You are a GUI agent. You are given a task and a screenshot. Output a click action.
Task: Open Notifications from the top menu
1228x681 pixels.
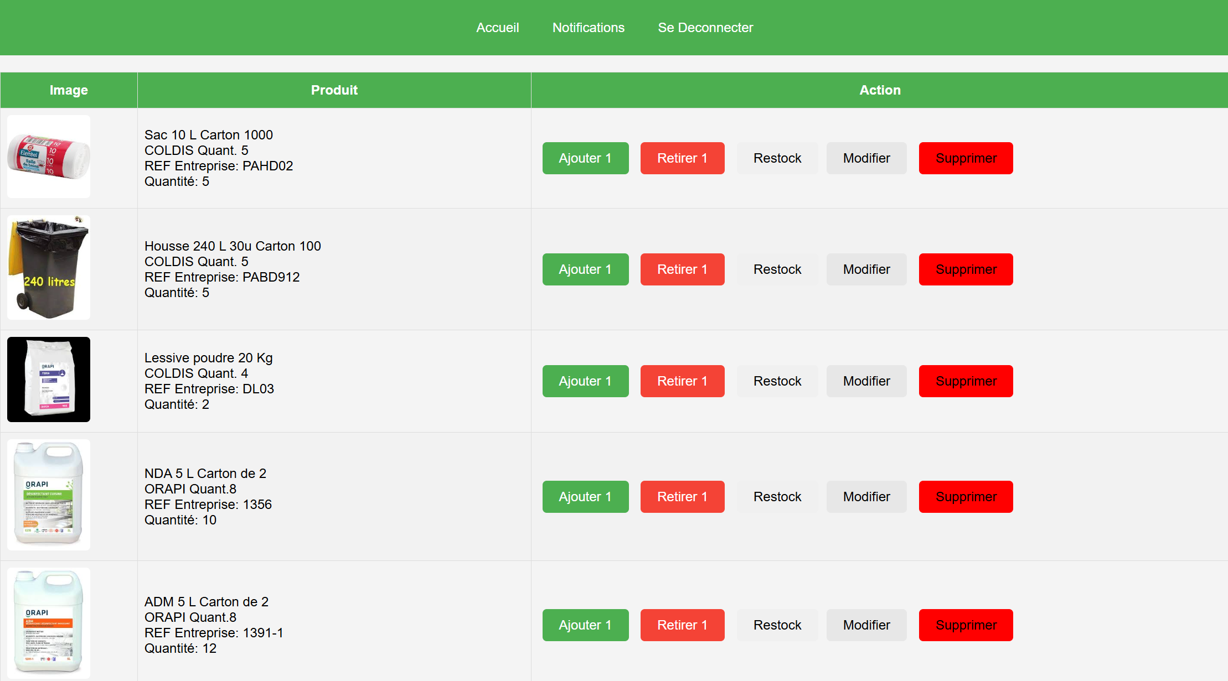[x=588, y=28]
